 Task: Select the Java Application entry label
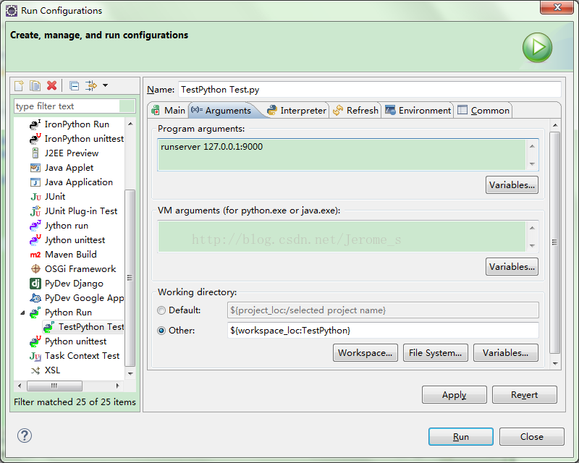[x=79, y=182]
